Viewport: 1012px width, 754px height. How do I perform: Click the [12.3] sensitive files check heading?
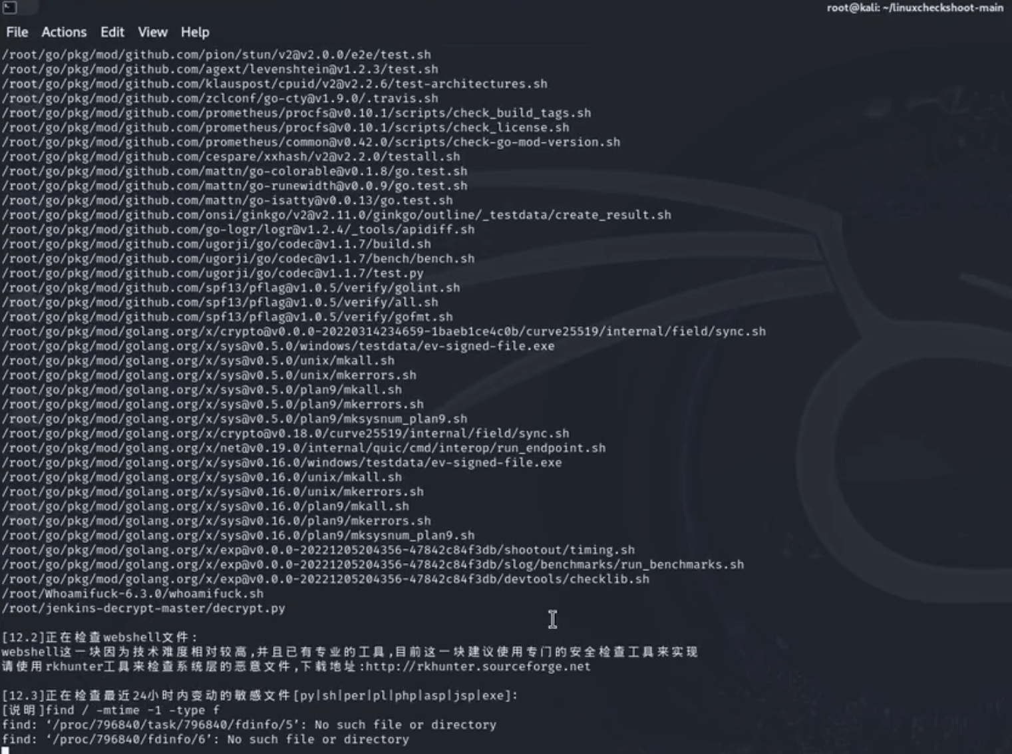coord(260,696)
